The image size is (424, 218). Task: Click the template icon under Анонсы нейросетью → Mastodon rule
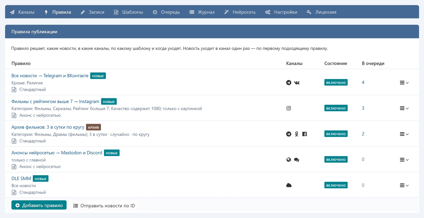coord(14,167)
